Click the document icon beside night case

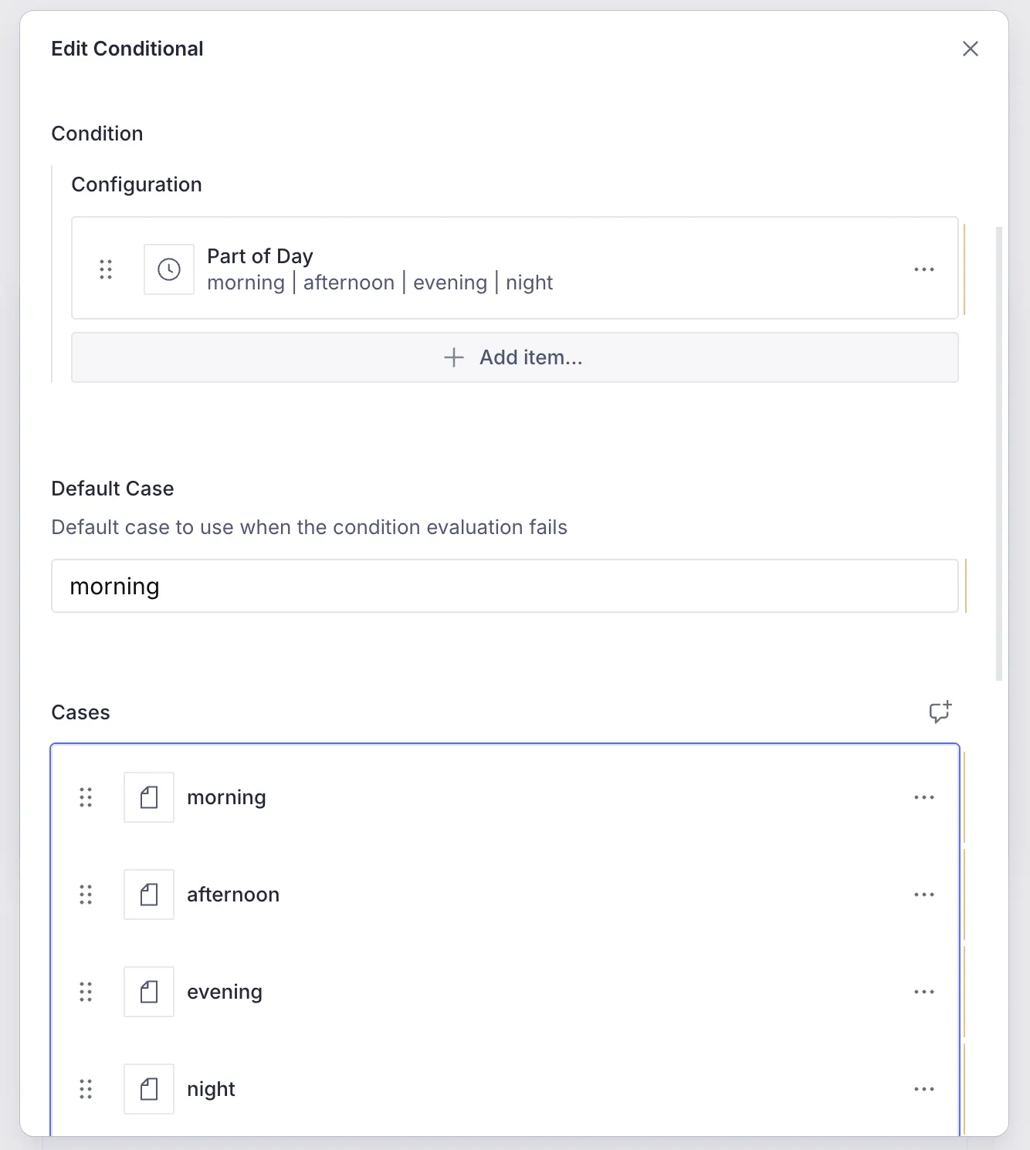pyautogui.click(x=148, y=1089)
